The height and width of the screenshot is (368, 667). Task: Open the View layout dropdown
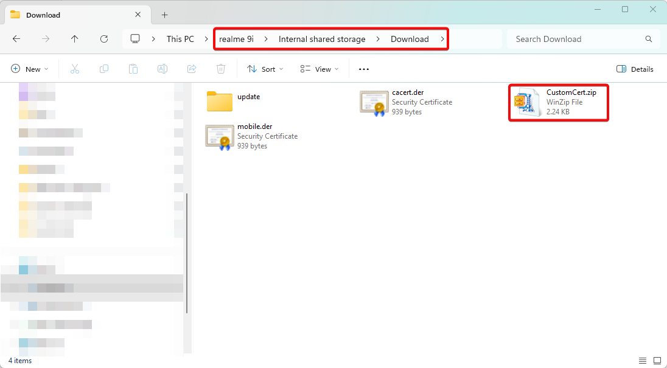click(320, 69)
